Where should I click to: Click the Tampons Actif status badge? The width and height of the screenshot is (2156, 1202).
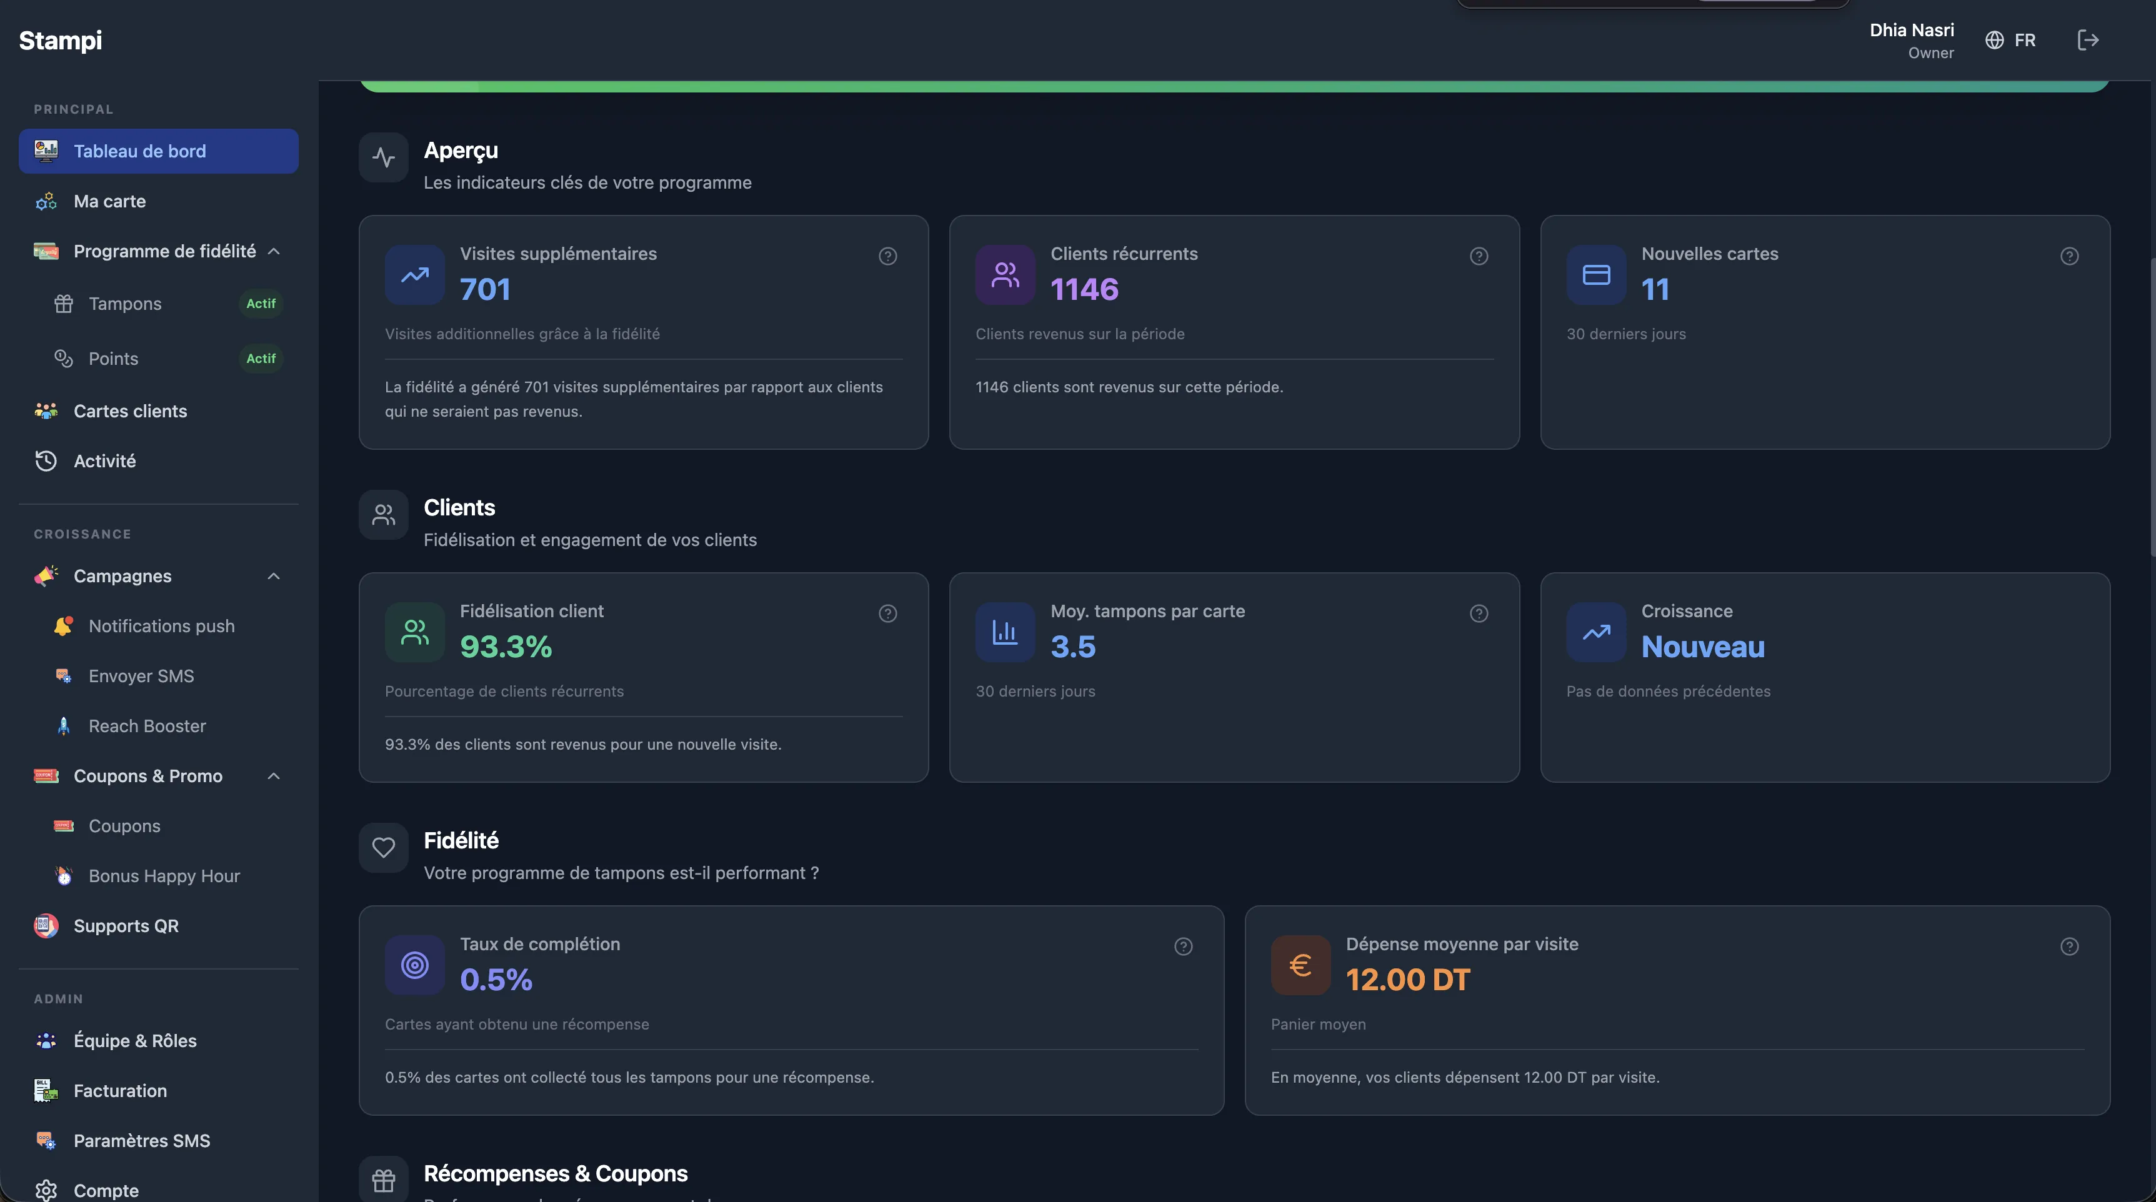coord(261,304)
